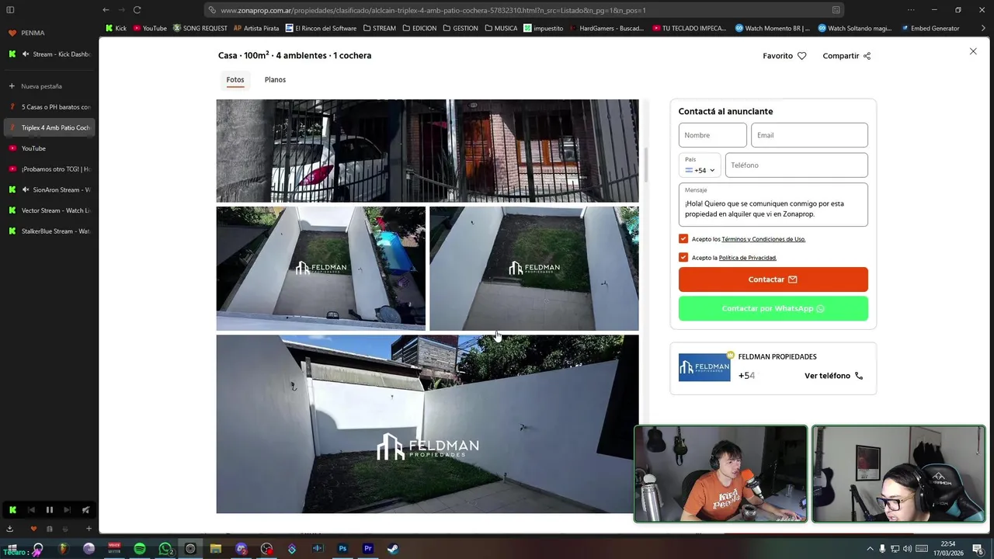Viewport: 994px width, 559px height.
Task: Go to previous track in sidebar player
Action: [31, 510]
